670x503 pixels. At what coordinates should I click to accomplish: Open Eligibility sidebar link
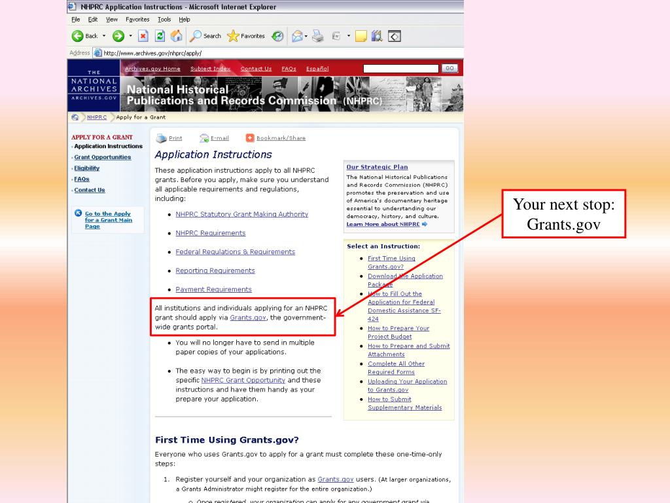87,168
